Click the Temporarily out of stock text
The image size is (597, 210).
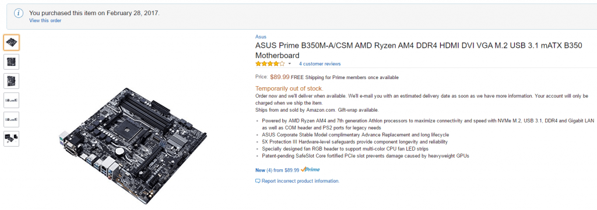click(290, 89)
